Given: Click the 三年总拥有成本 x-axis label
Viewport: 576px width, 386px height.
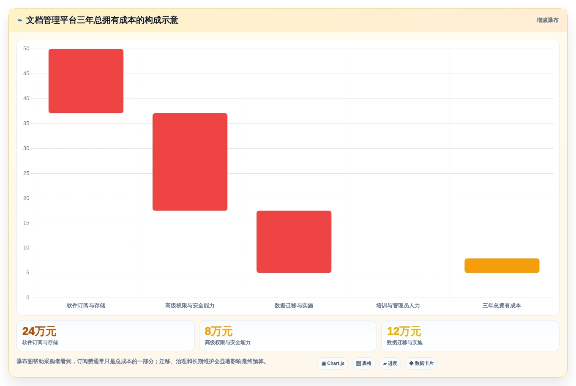Looking at the screenshot, I should click(502, 306).
